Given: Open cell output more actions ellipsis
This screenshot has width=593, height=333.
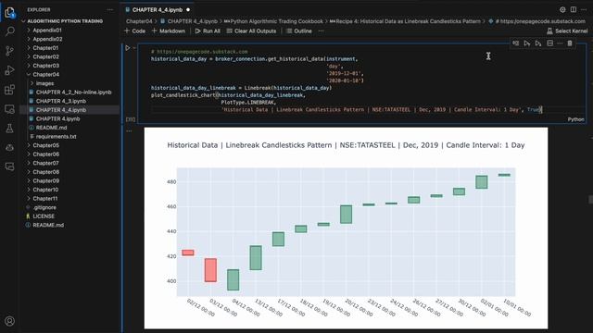Looking at the screenshot, I should coord(130,131).
